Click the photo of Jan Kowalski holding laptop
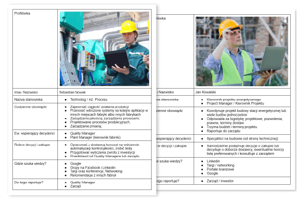 point(241,51)
